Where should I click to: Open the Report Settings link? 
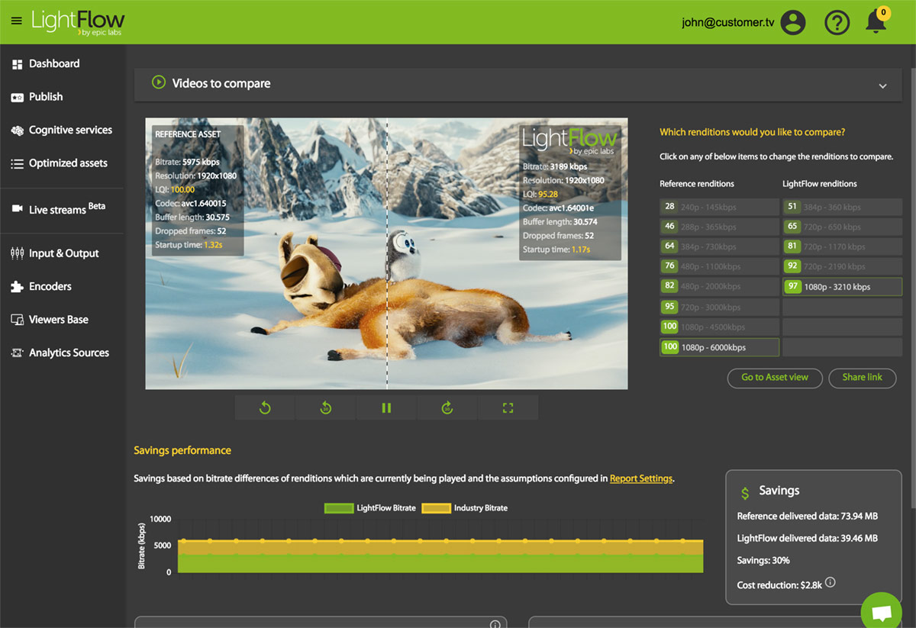(x=641, y=478)
